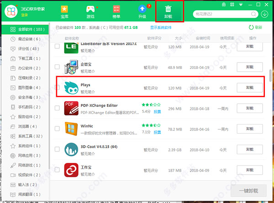Select 压缩刻录 (2) category
The height and width of the screenshot is (203, 274).
[25, 78]
